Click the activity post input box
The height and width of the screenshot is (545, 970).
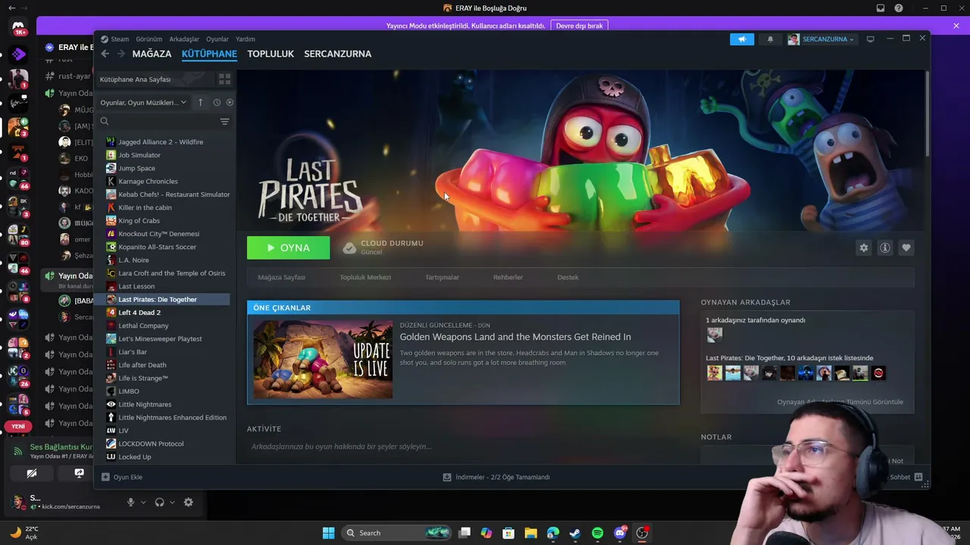pyautogui.click(x=462, y=447)
